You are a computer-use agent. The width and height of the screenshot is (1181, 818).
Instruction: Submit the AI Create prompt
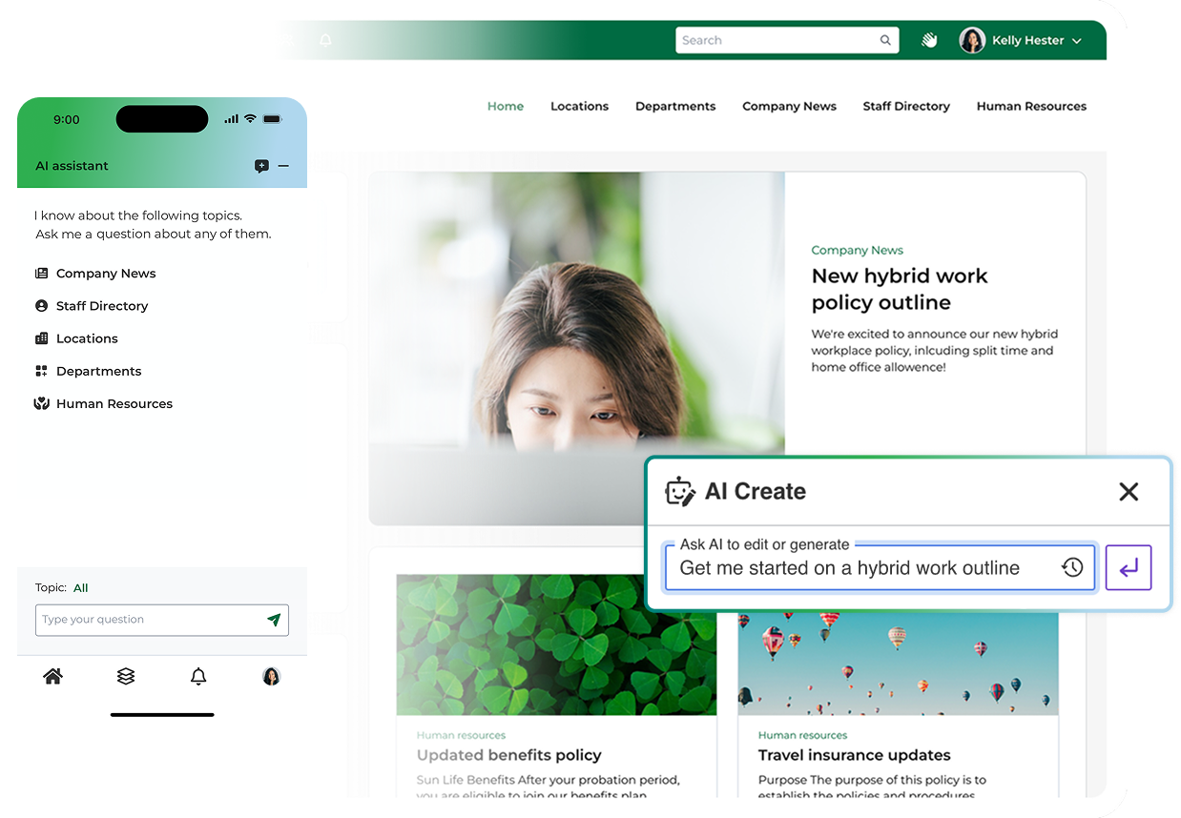click(x=1129, y=567)
